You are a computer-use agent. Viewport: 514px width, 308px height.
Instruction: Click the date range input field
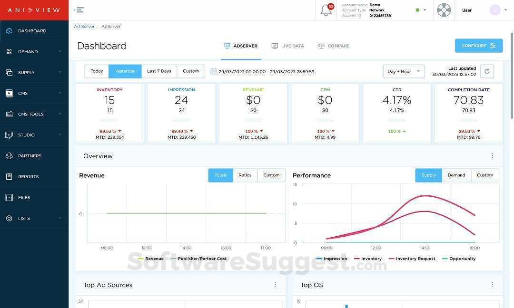tap(264, 71)
